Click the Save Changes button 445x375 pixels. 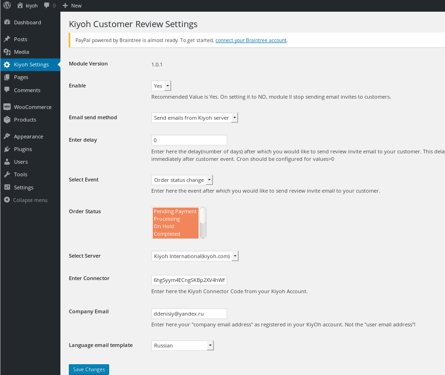coord(89,369)
